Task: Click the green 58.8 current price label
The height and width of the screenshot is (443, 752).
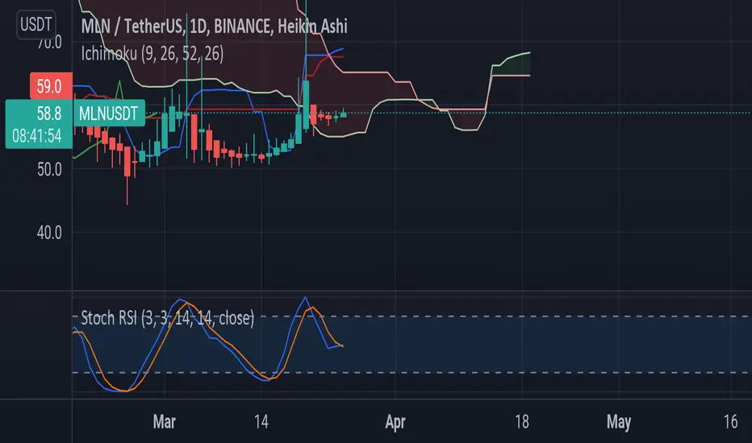Action: (49, 114)
